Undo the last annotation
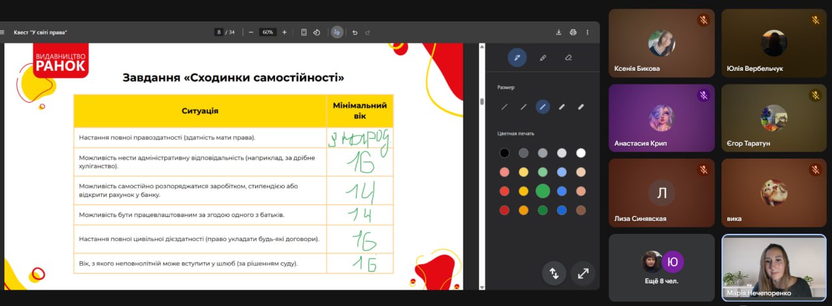This screenshot has width=832, height=306. (355, 32)
